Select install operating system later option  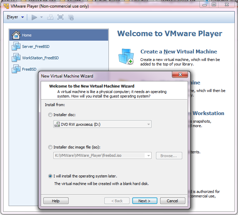tap(50, 176)
